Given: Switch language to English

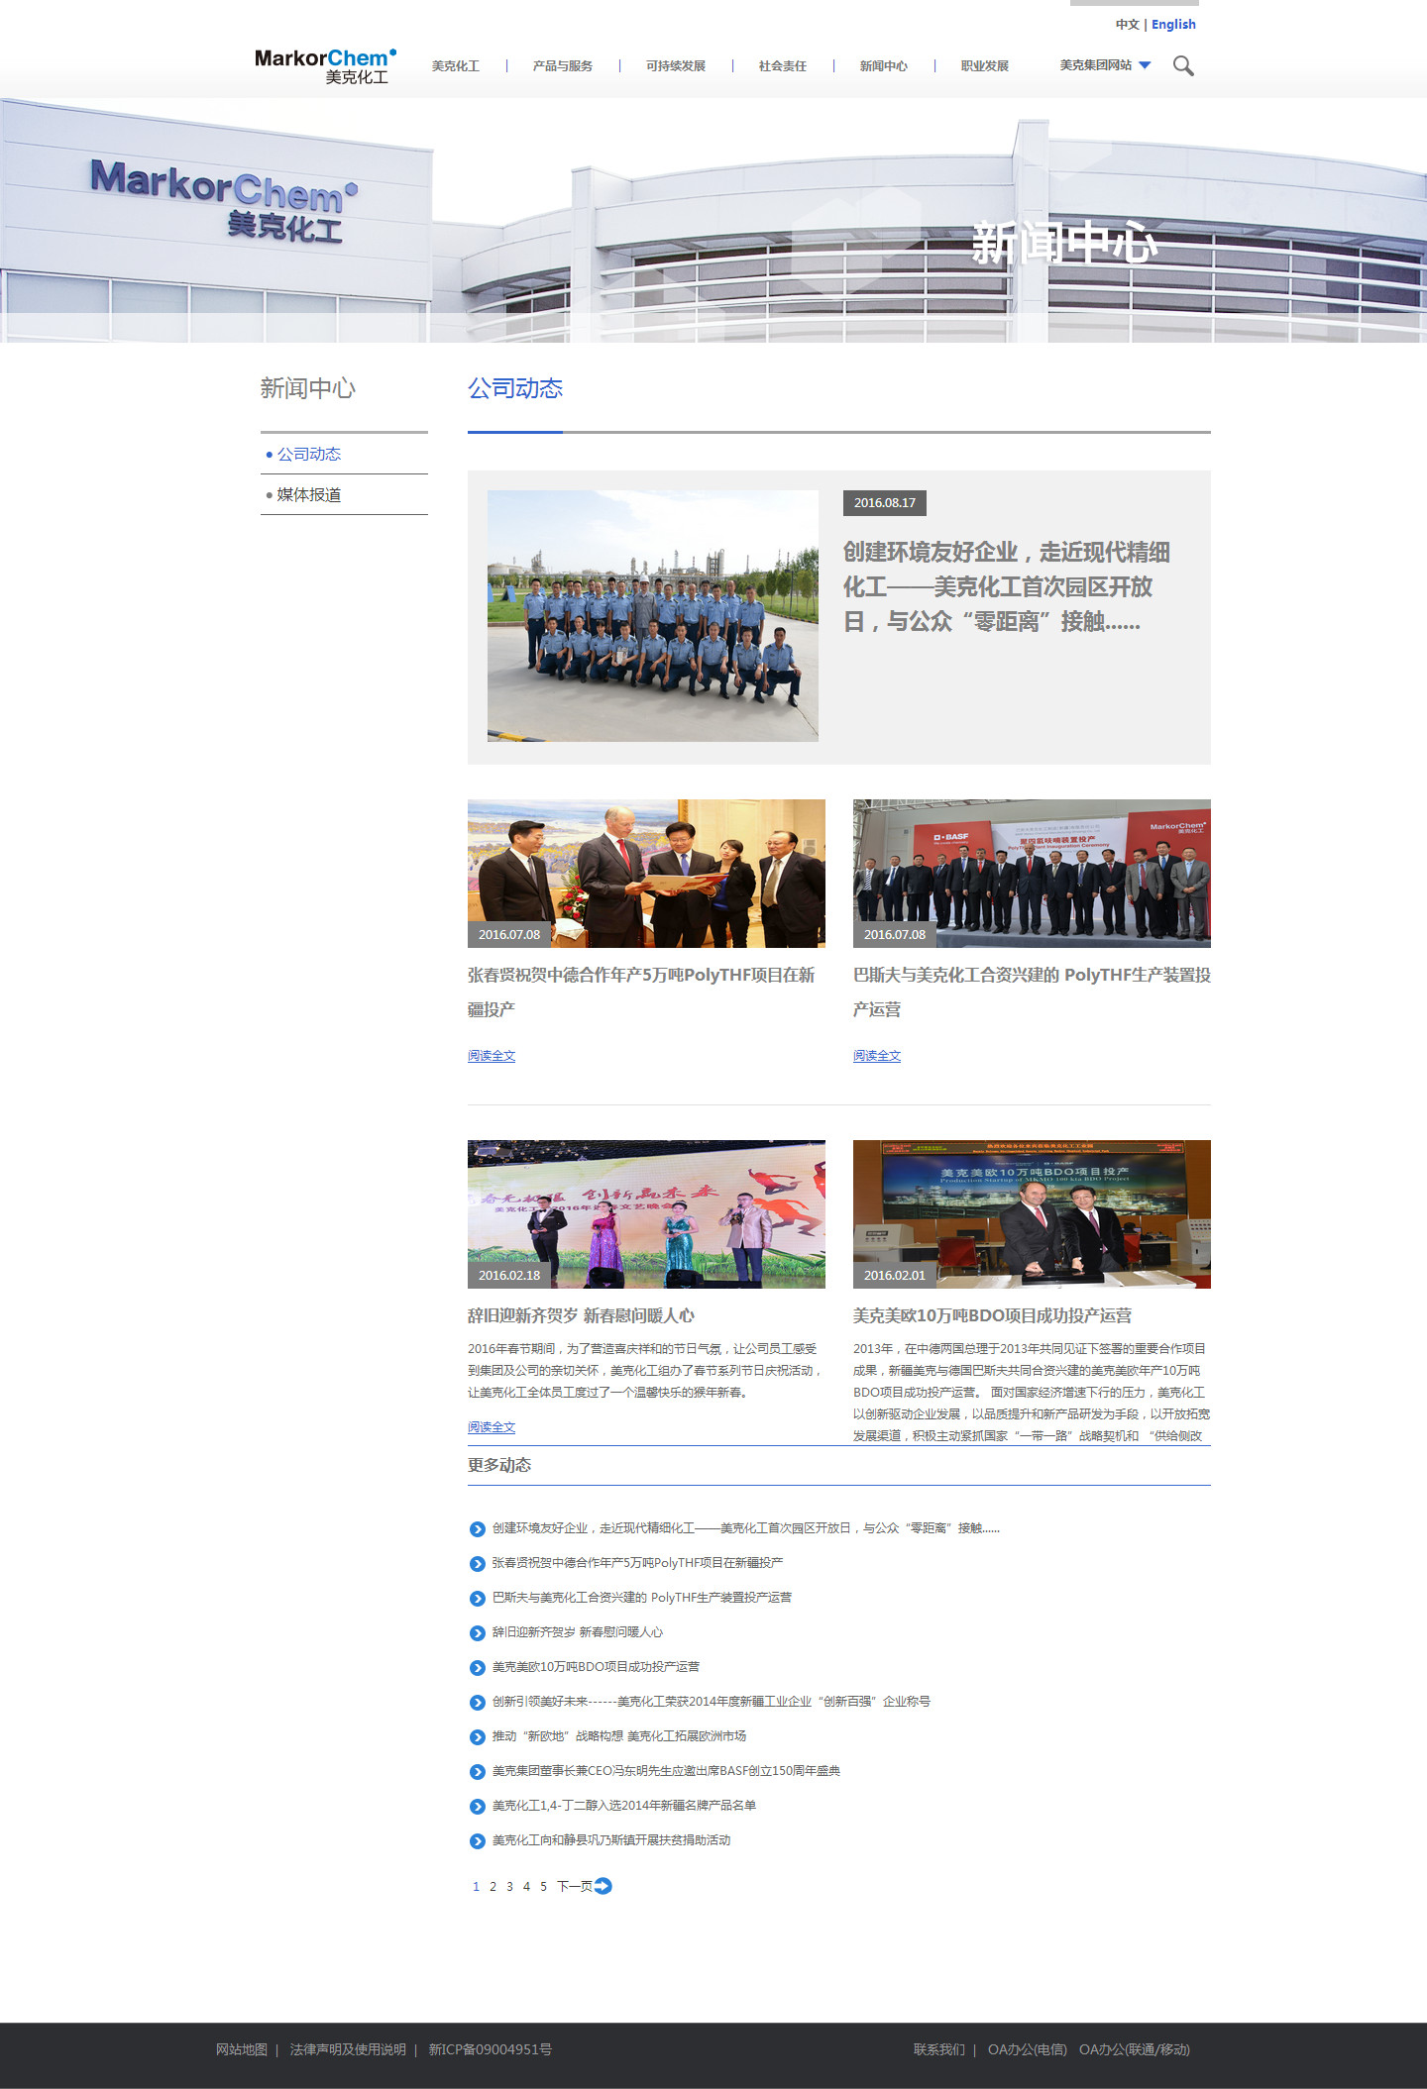Looking at the screenshot, I should coord(1173,25).
